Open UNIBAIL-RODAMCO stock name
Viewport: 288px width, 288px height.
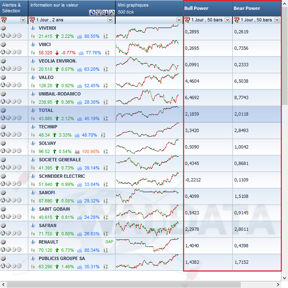pyautogui.click(x=60, y=94)
